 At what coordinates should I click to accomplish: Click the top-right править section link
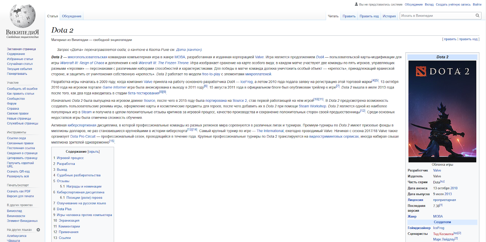450,39
